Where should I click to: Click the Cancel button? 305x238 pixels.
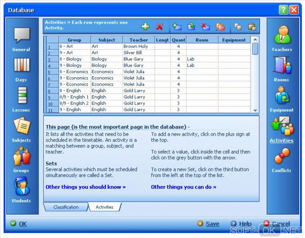(277, 224)
